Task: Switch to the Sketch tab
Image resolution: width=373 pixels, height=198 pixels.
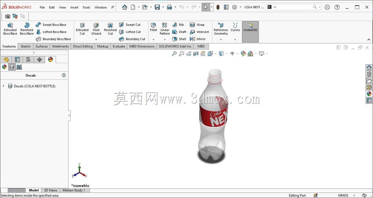Action: pyautogui.click(x=25, y=46)
